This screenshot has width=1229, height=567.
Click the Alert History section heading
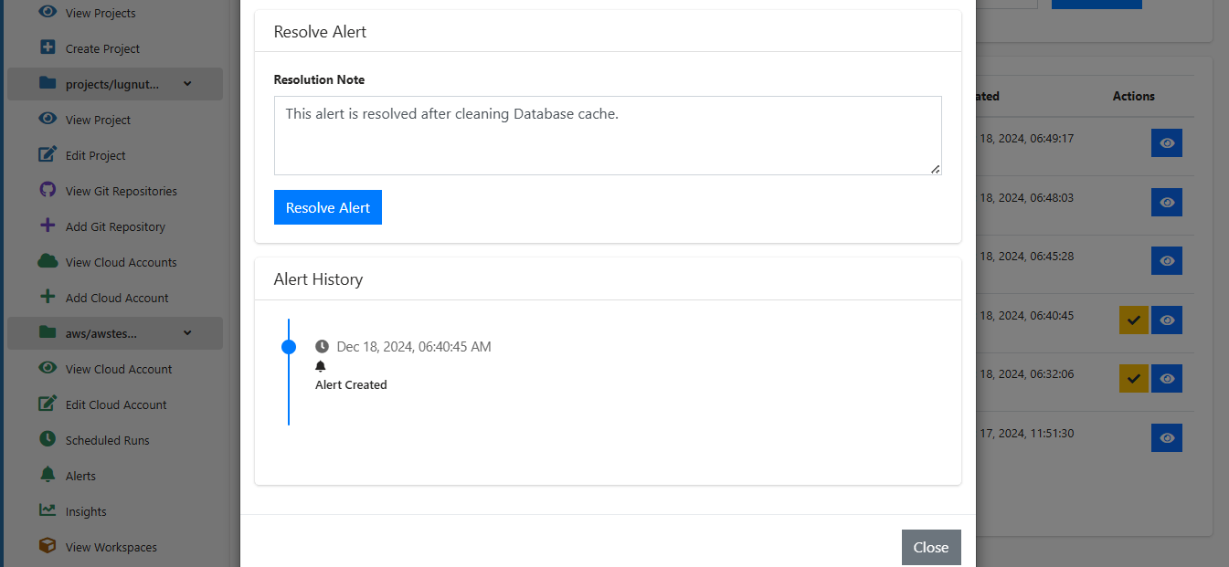(318, 279)
